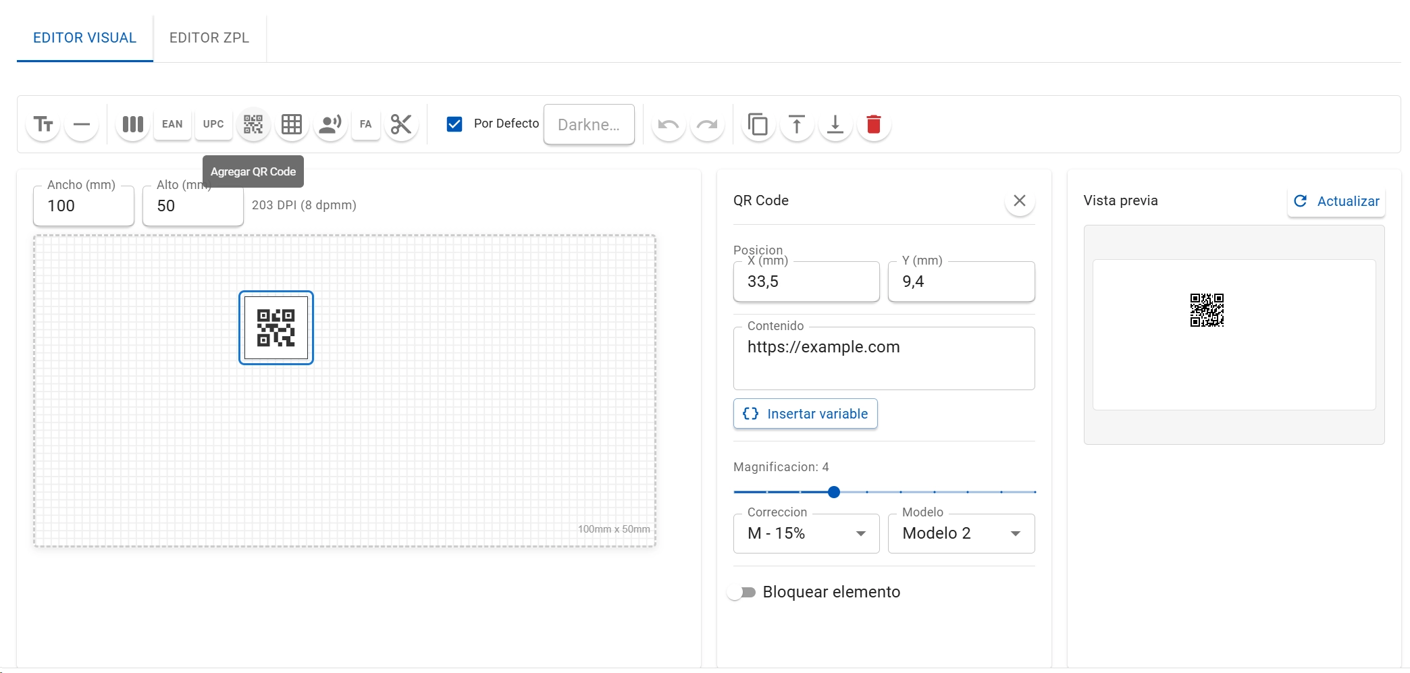This screenshot has height=673, width=1410.
Task: Click the 203 DPI (8 dpmm) text
Action: (x=304, y=205)
